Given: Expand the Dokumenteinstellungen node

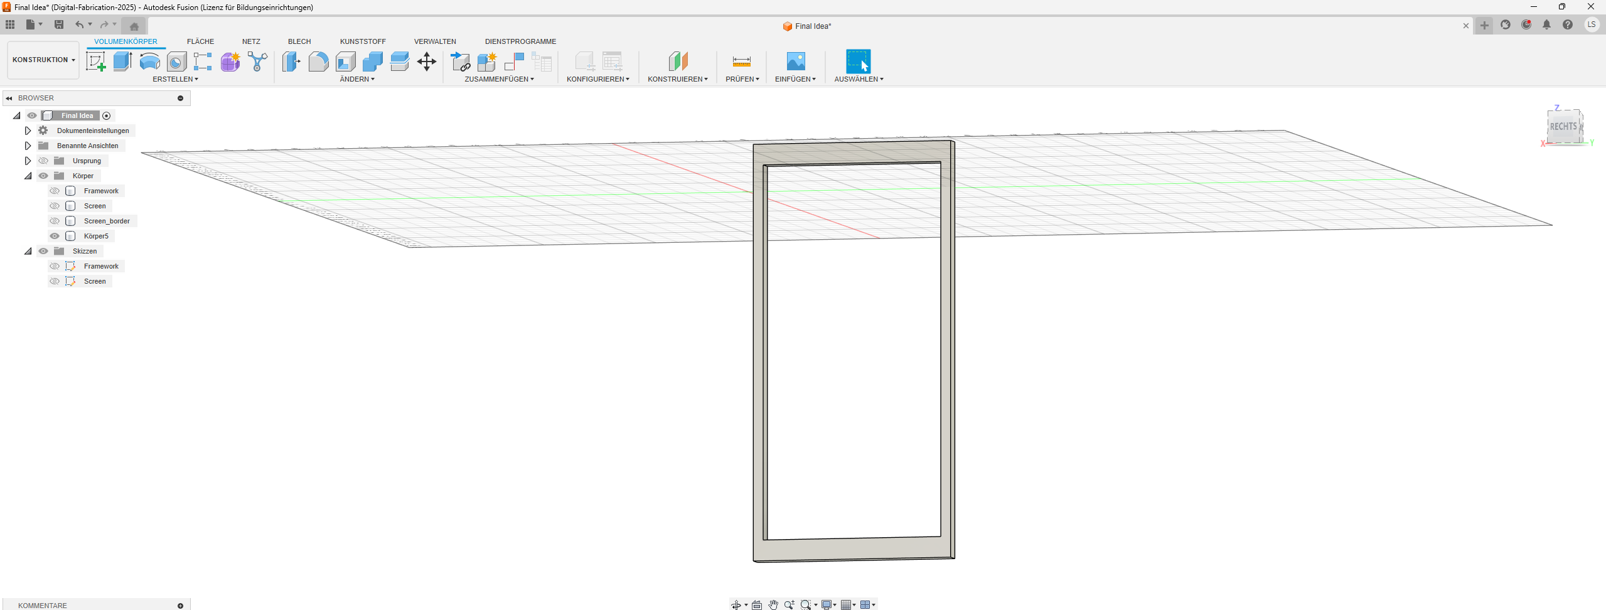Looking at the screenshot, I should pos(28,131).
